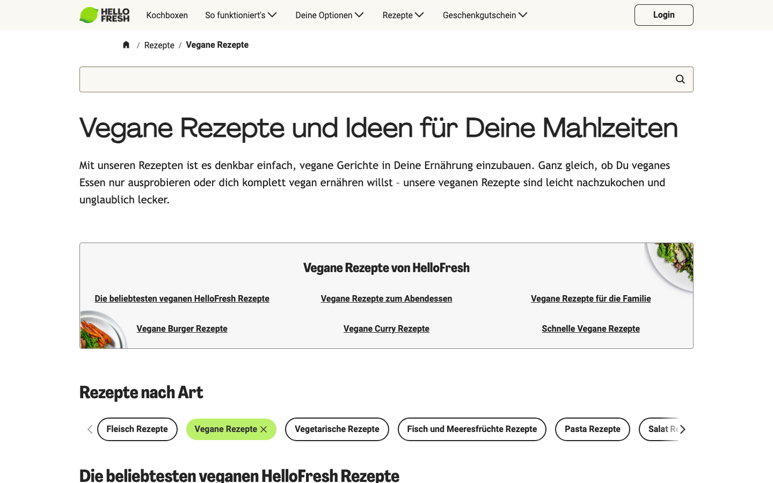This screenshot has width=773, height=483.
Task: Click the page heading Vegane Rezepte und Ideen
Action: [x=378, y=128]
